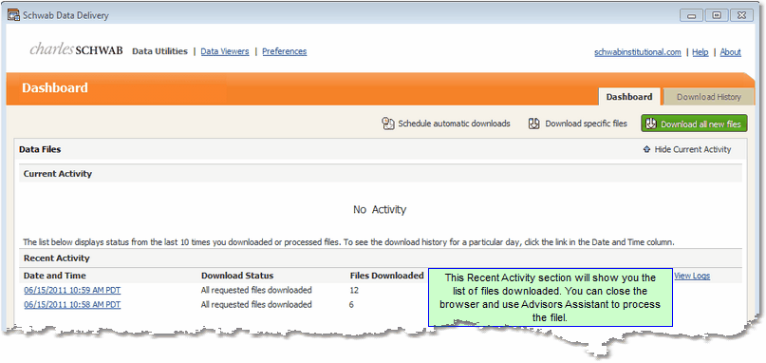Select the Dashboard tab
This screenshot has height=363, width=766.
tap(629, 97)
